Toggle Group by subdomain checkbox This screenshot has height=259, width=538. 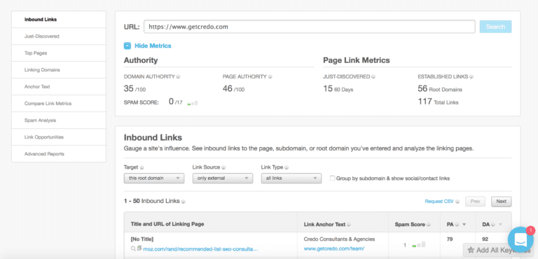coord(332,178)
